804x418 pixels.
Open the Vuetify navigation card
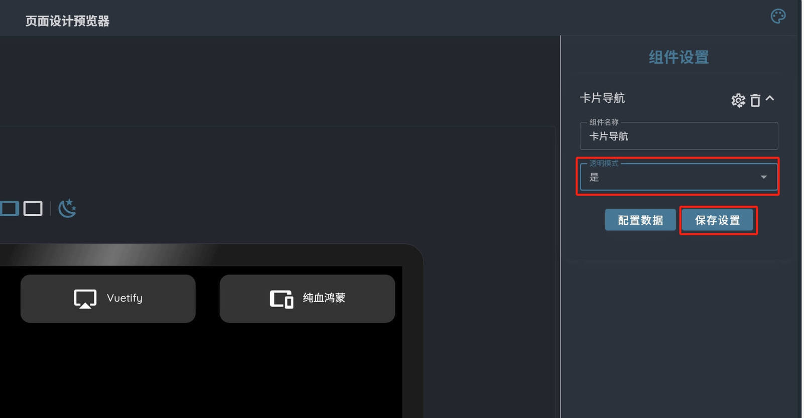[x=108, y=298]
